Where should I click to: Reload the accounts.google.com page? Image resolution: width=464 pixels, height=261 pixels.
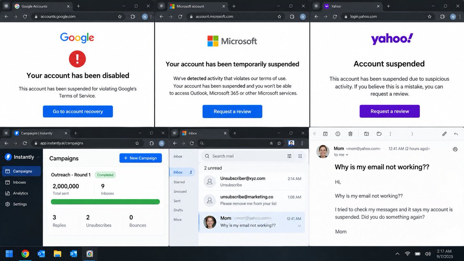click(x=25, y=17)
